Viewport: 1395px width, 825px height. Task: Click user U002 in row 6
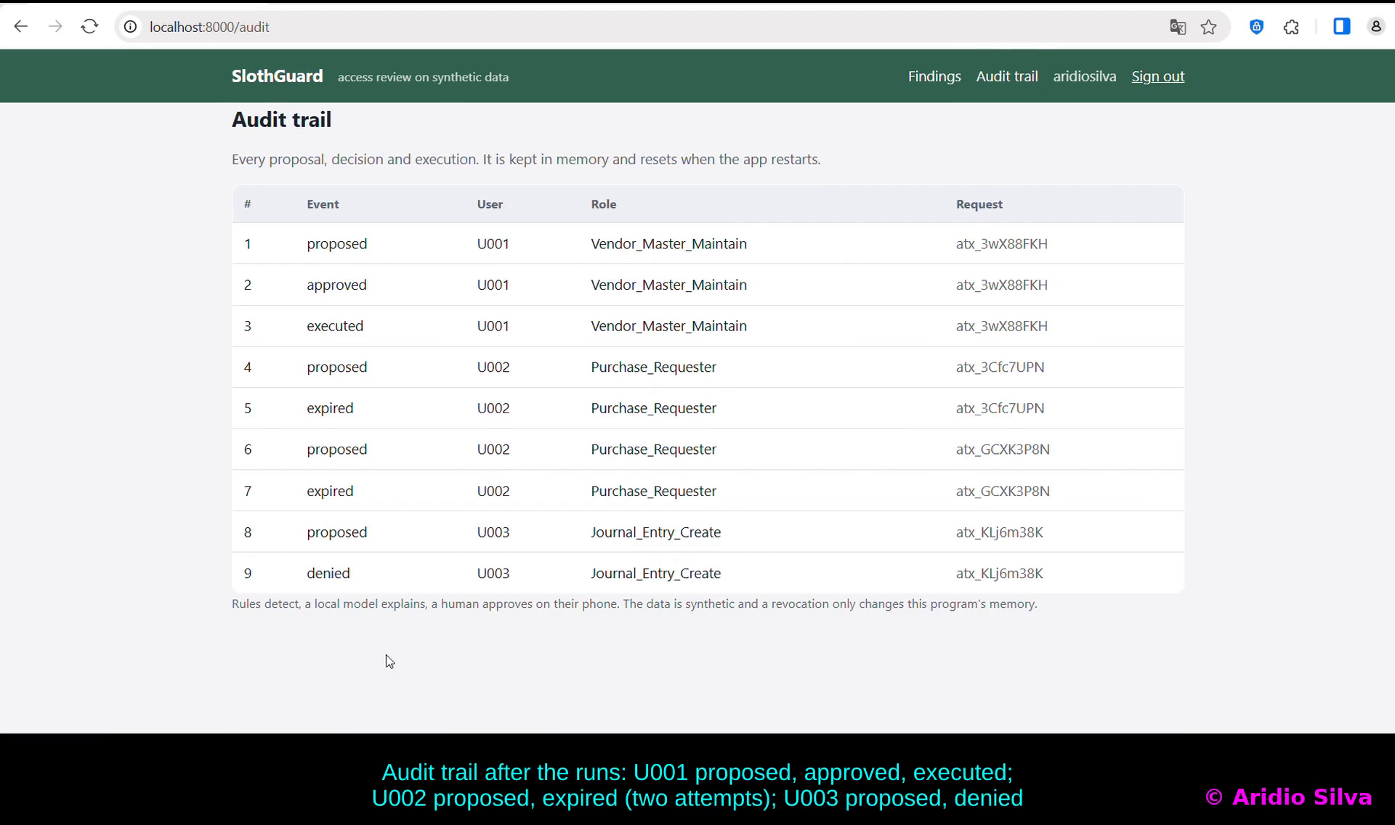click(x=493, y=450)
